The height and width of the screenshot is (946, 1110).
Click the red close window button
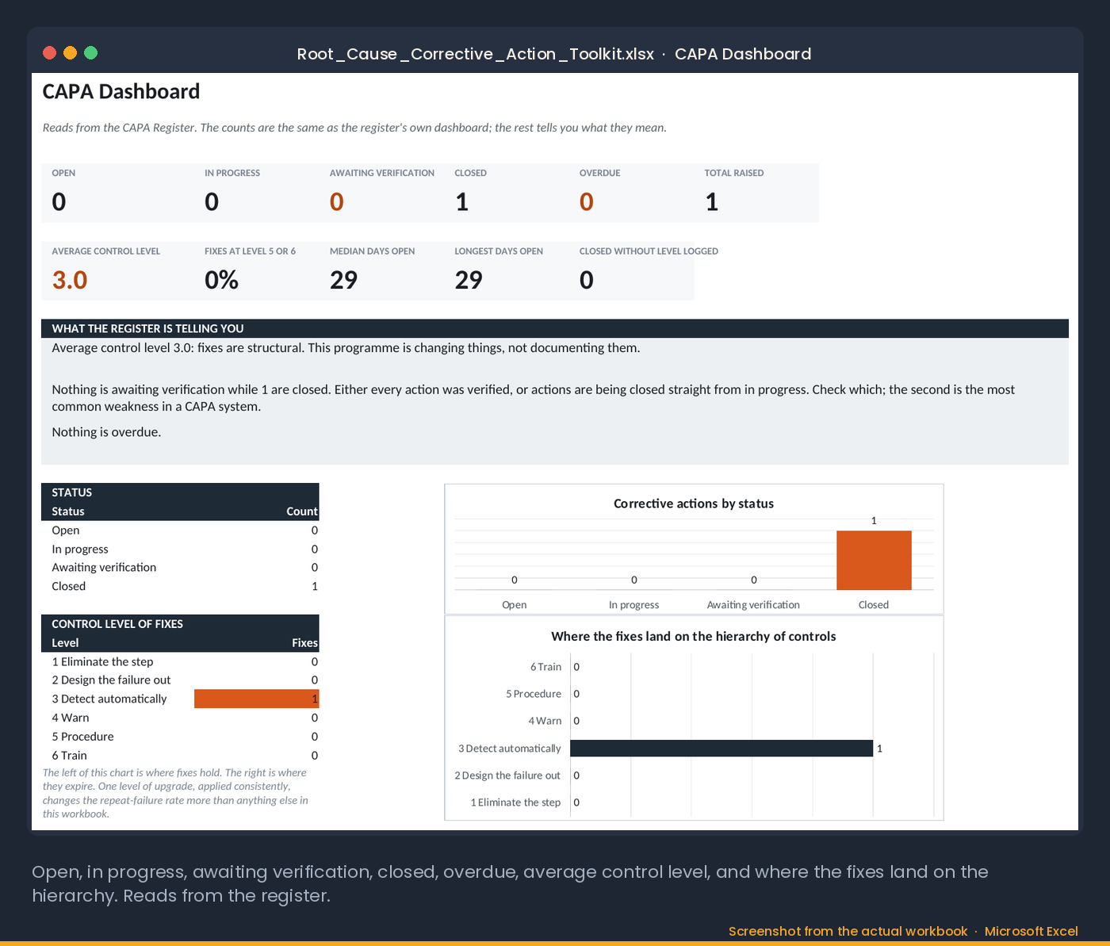click(x=49, y=53)
